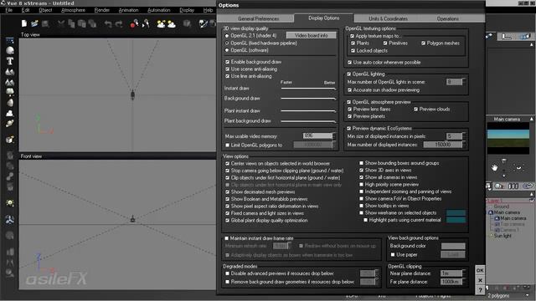Viewport: 536px width, 301px height.
Task: Click the Undo arrow in the main toolbar
Action: click(x=108, y=23)
